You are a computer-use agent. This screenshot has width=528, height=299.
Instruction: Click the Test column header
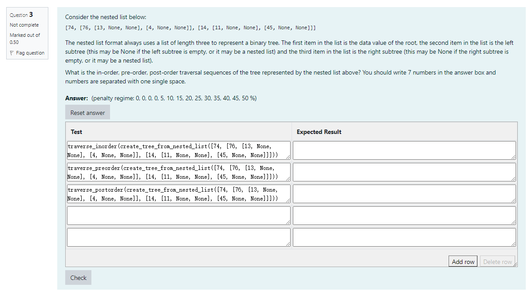pyautogui.click(x=76, y=132)
